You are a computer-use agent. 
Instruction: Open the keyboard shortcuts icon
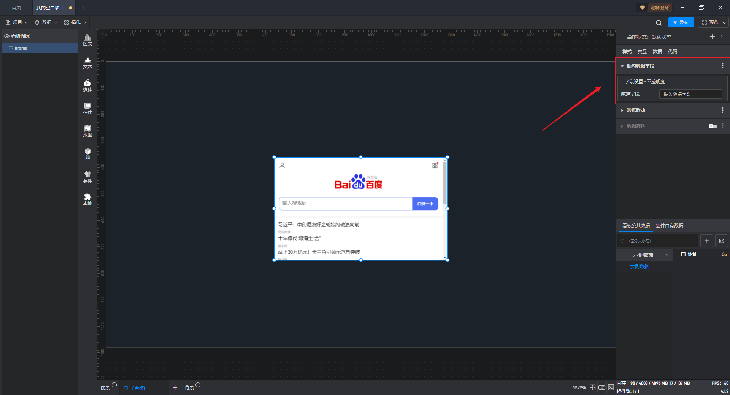coord(602,387)
